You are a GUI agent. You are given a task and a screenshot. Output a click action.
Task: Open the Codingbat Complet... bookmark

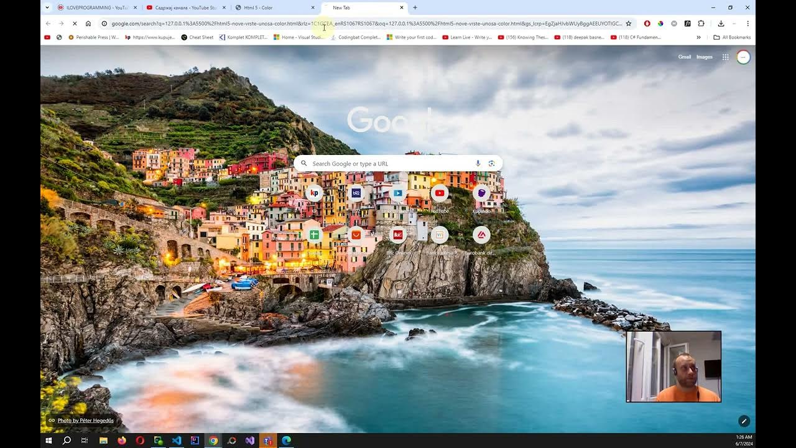tap(355, 37)
